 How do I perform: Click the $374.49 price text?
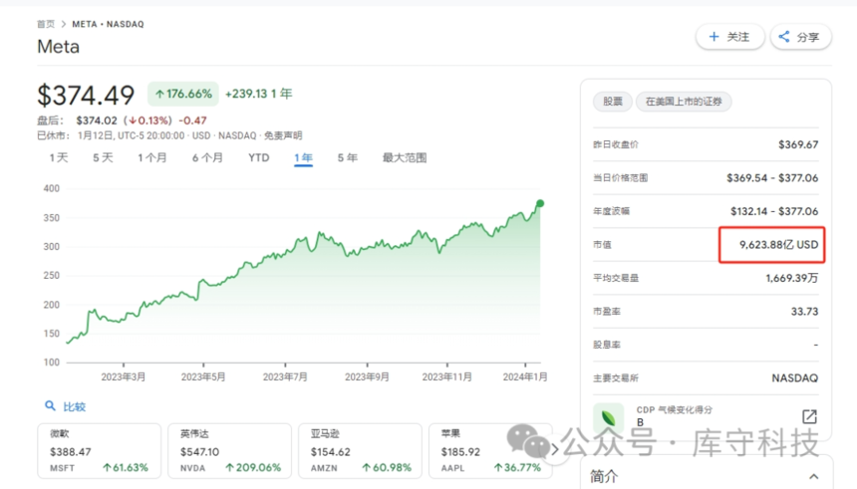(86, 95)
